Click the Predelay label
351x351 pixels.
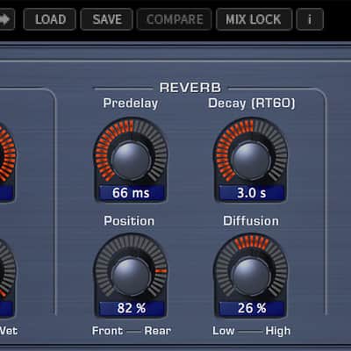coord(131,104)
